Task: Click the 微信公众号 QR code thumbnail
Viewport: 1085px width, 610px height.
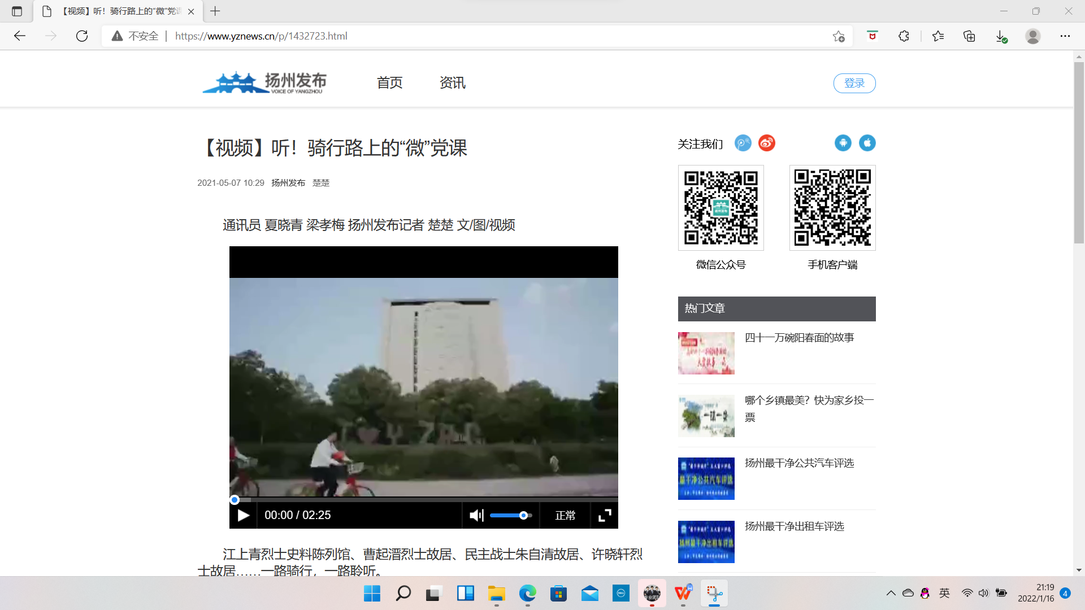Action: click(721, 207)
